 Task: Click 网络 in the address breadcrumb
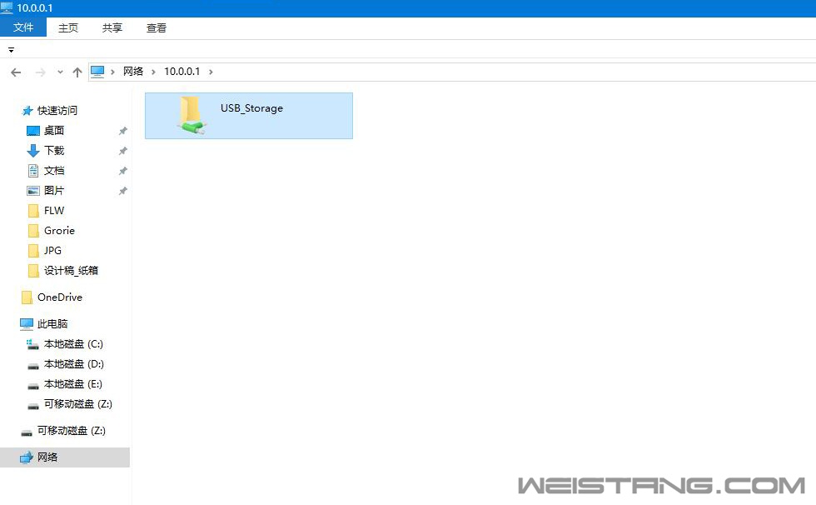pos(133,72)
